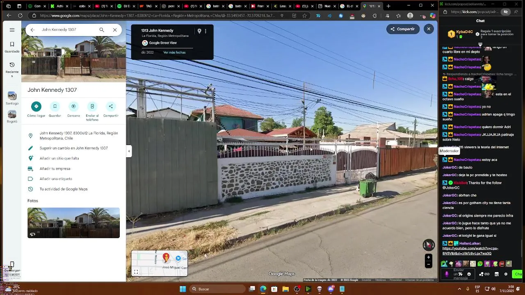The width and height of the screenshot is (525, 295).
Task: Open the three-dot menu in Street View card
Action: 206,31
